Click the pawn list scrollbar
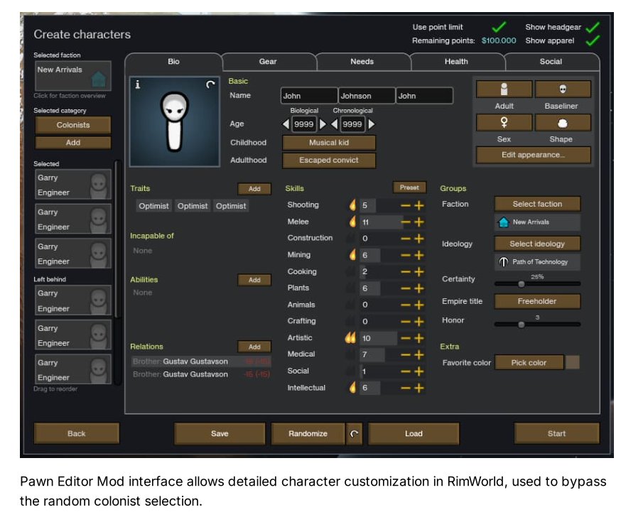The width and height of the screenshot is (621, 517). [x=117, y=239]
